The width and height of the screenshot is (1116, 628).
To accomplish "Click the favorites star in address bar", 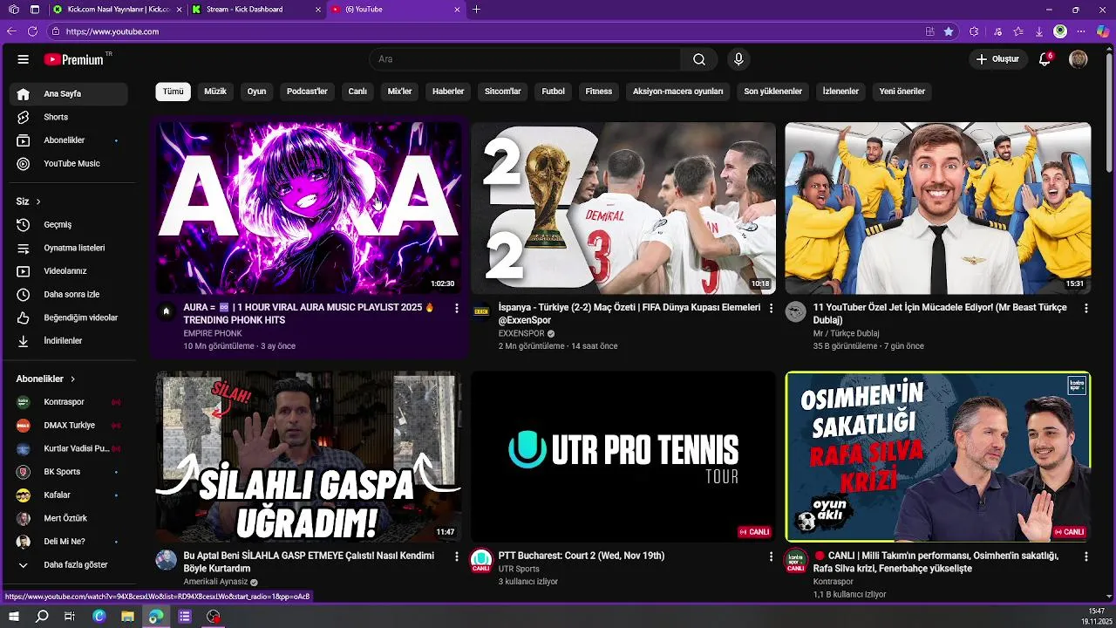I will point(949,31).
